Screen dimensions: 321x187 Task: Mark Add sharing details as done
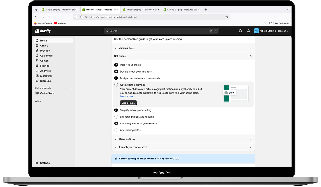[116, 130]
